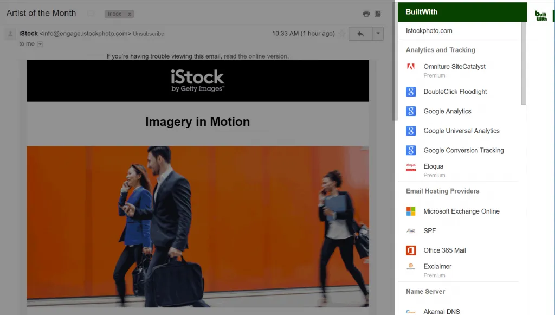The height and width of the screenshot is (315, 555).
Task: Click the Eloqua logo icon
Action: 411,168
